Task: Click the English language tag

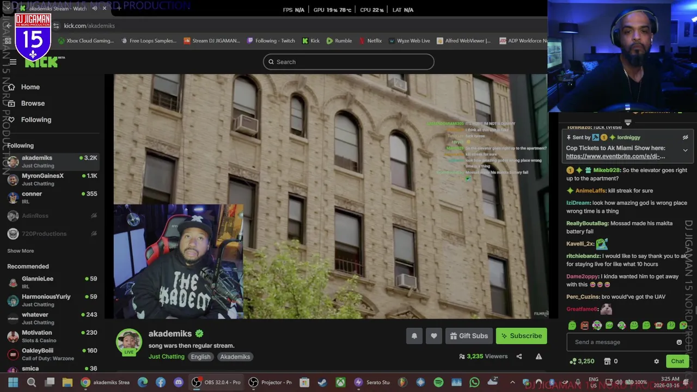Action: point(200,357)
